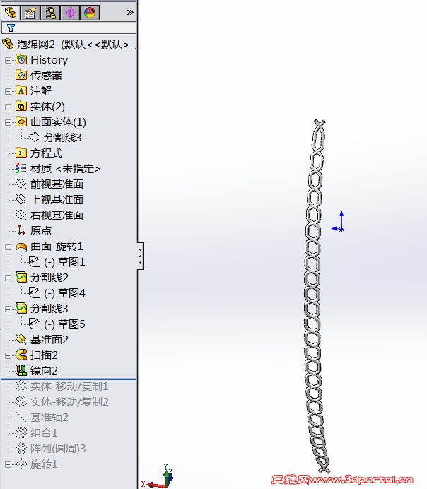Viewport: 427px width, 489px height.
Task: Click the (-) 草图5 label
Action: coord(64,324)
